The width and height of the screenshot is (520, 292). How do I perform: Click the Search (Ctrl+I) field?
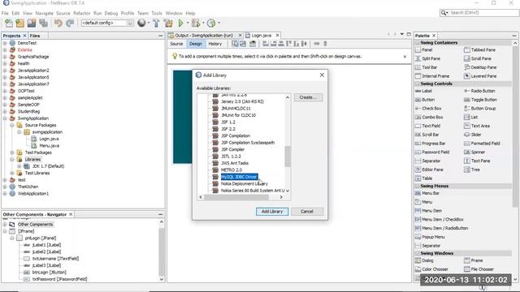[x=483, y=13]
